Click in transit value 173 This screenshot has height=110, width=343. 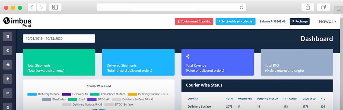[286, 107]
